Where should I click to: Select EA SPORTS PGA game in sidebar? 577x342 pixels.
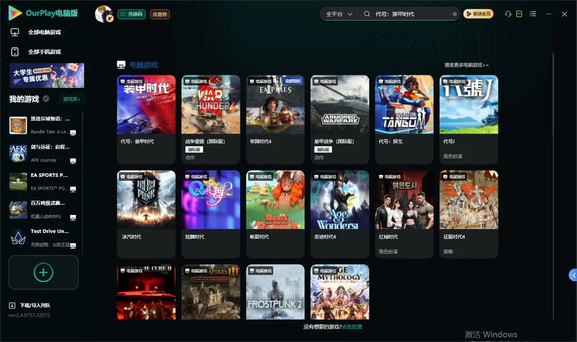(x=43, y=181)
